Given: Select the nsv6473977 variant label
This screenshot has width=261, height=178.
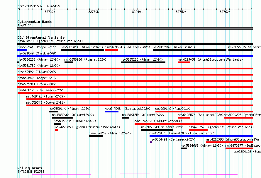Looking at the screenshot, I should (x=243, y=146).
